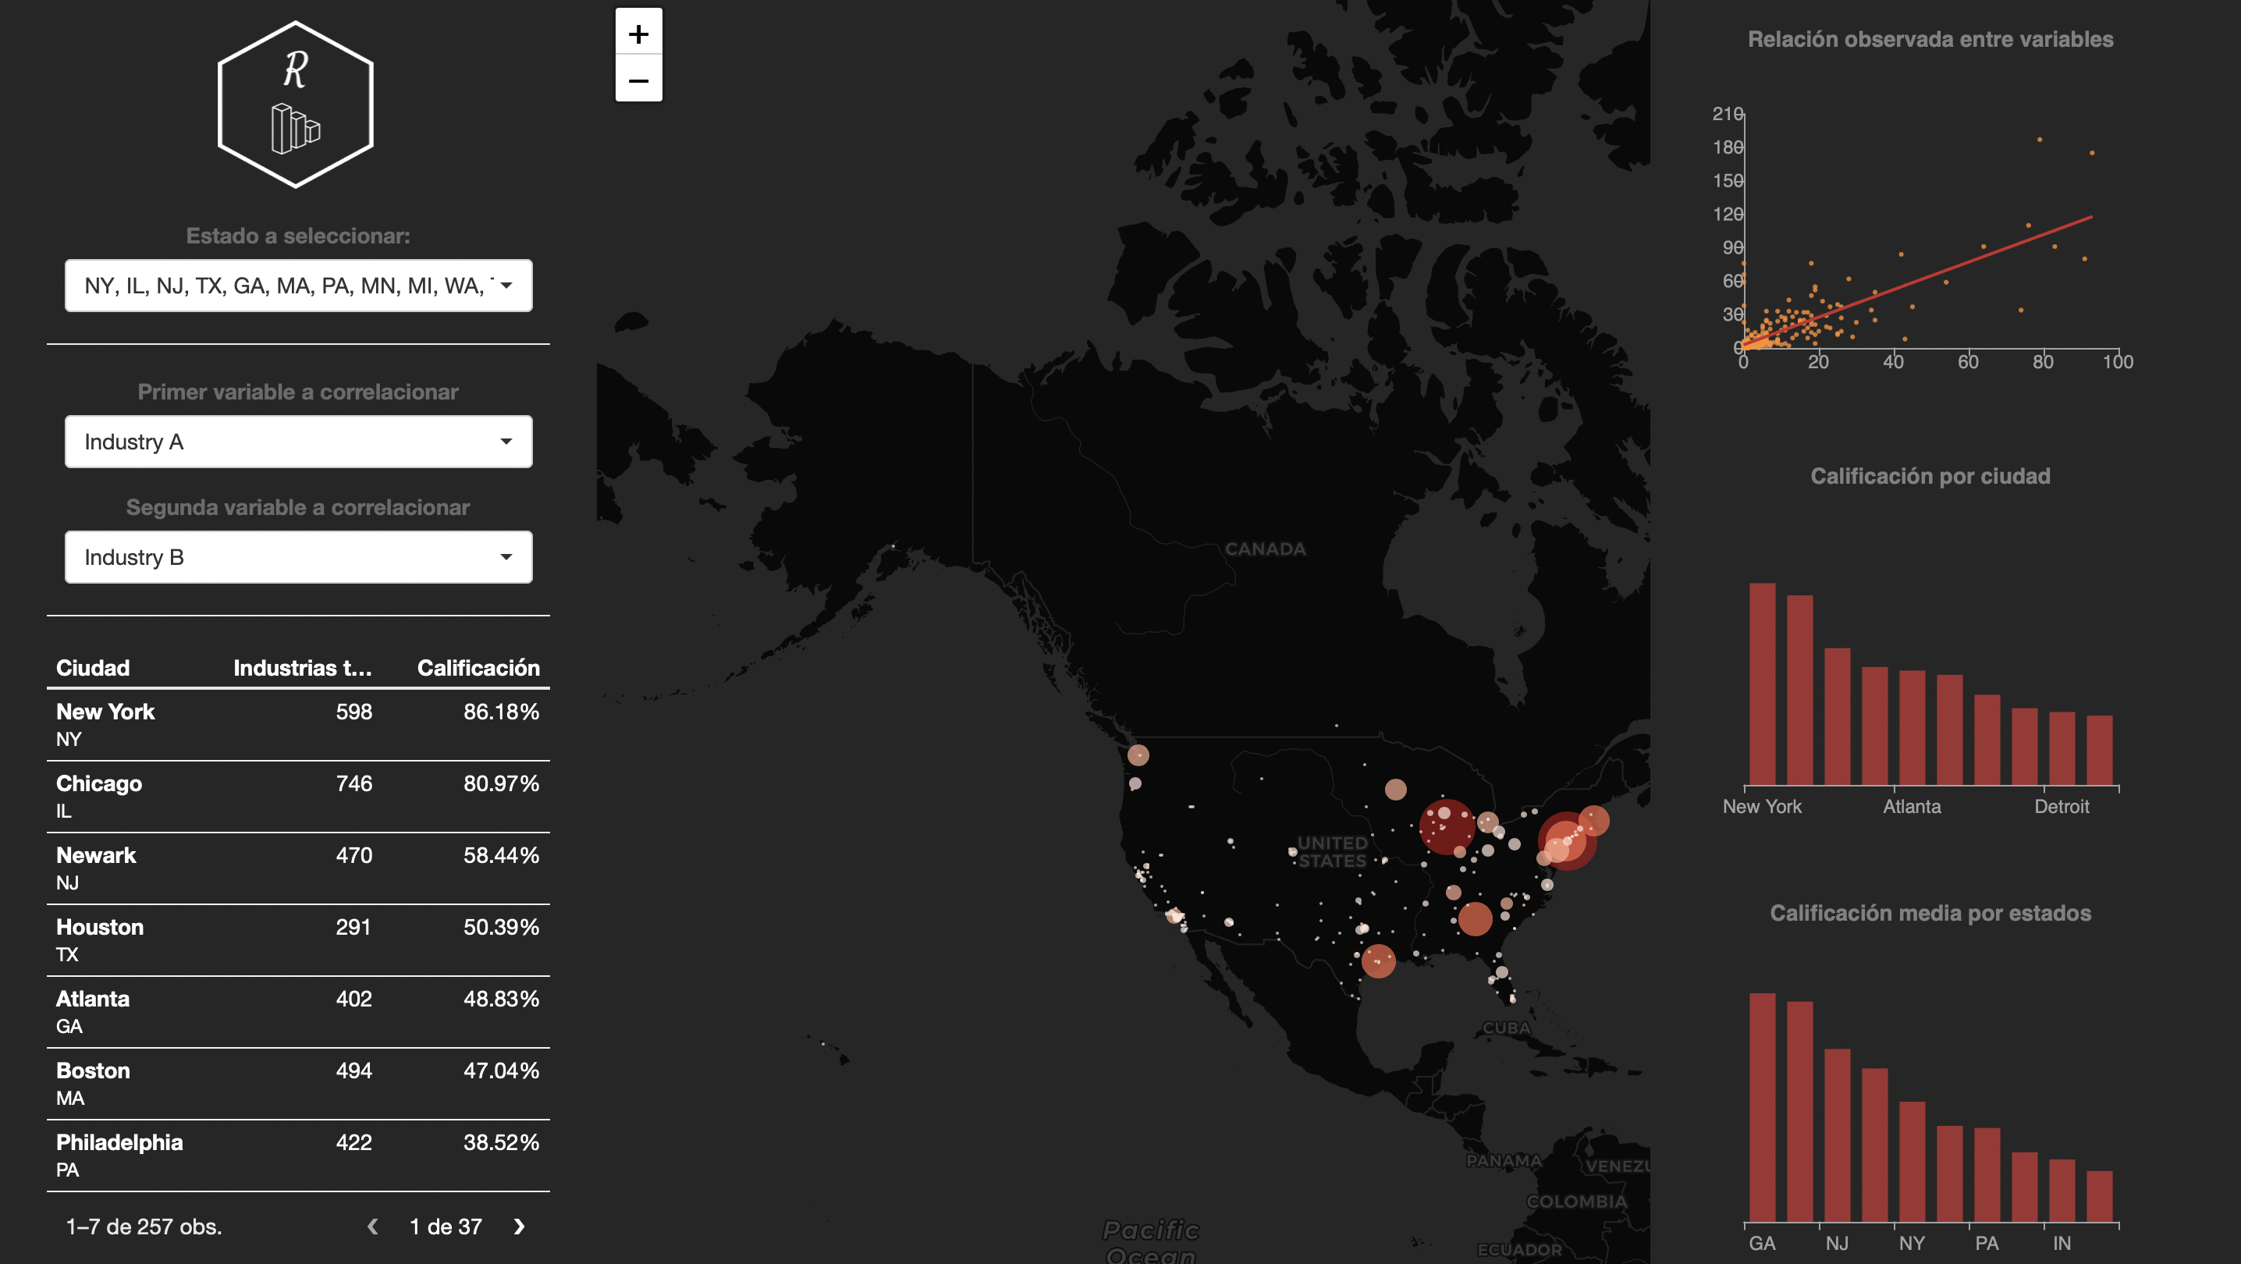
Task: Go to previous table page
Action: (x=372, y=1227)
